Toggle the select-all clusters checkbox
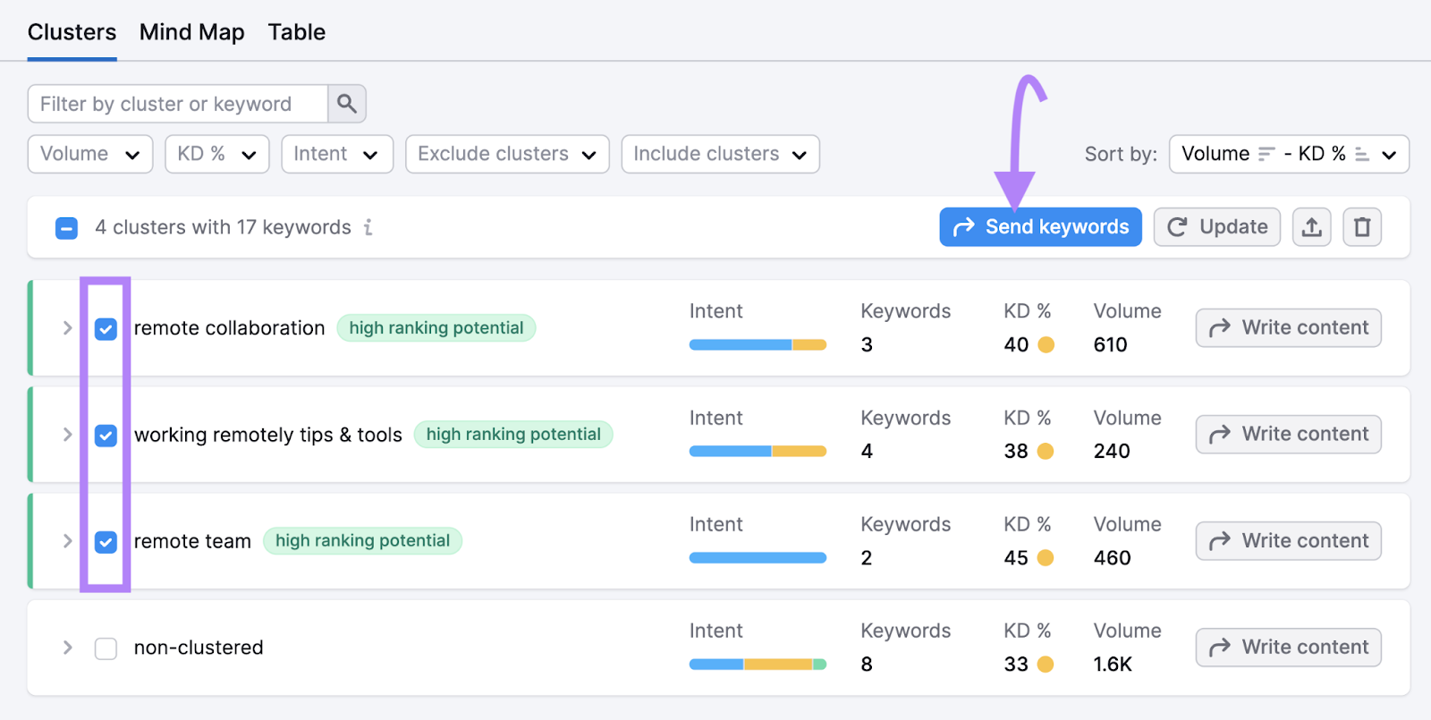 (66, 228)
